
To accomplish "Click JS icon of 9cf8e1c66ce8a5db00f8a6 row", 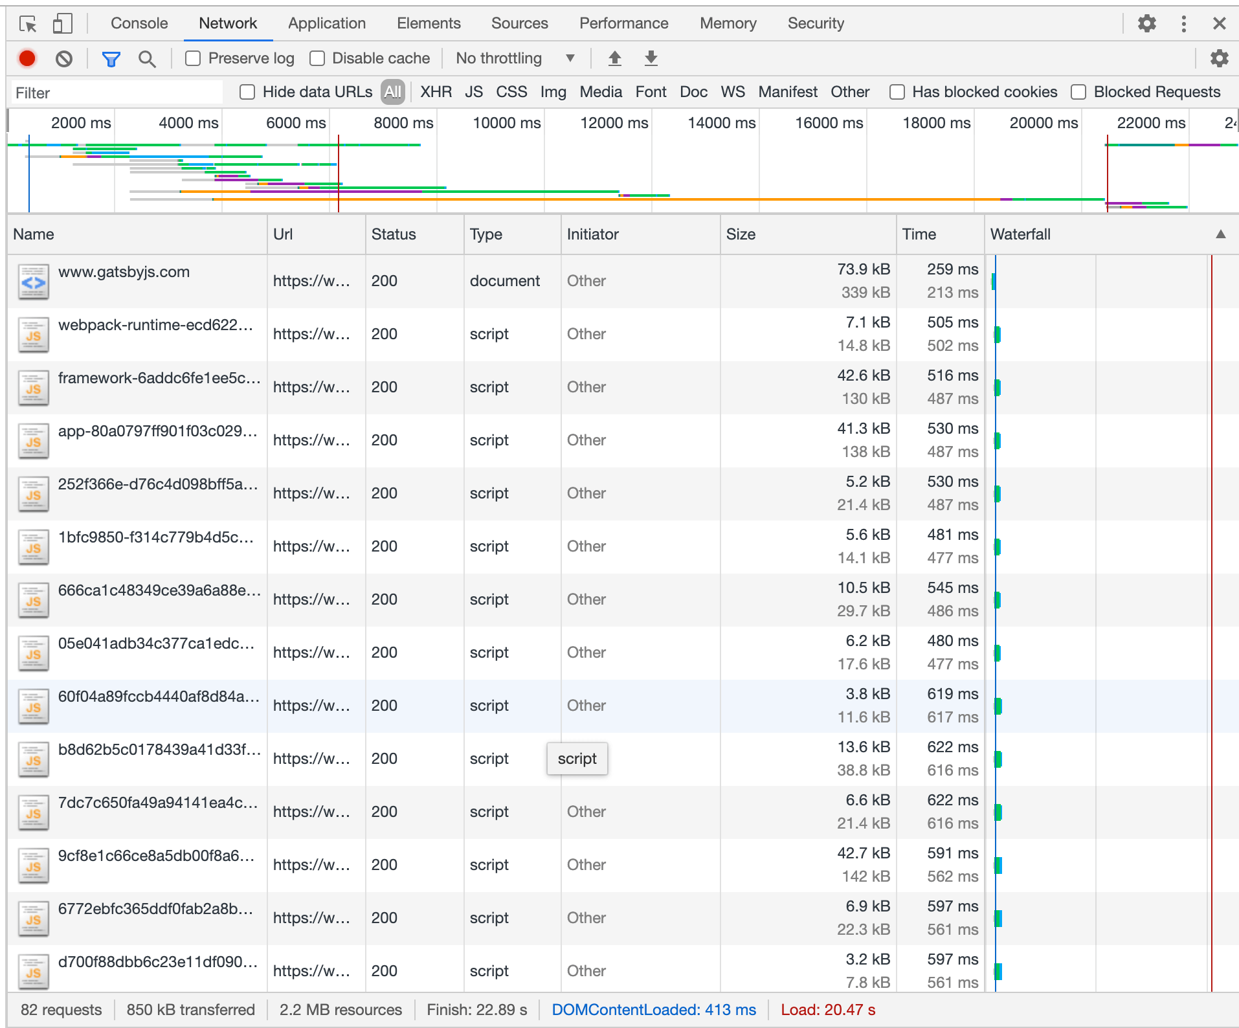I will pos(34,866).
